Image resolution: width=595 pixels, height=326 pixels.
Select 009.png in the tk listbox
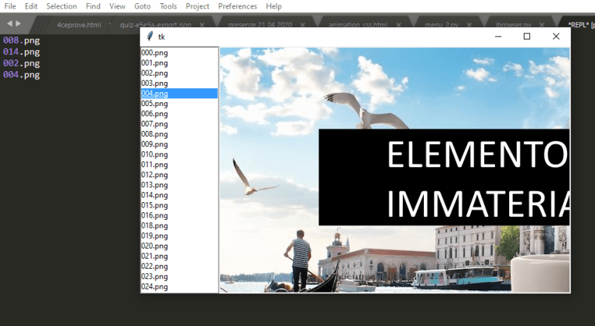[179, 145]
